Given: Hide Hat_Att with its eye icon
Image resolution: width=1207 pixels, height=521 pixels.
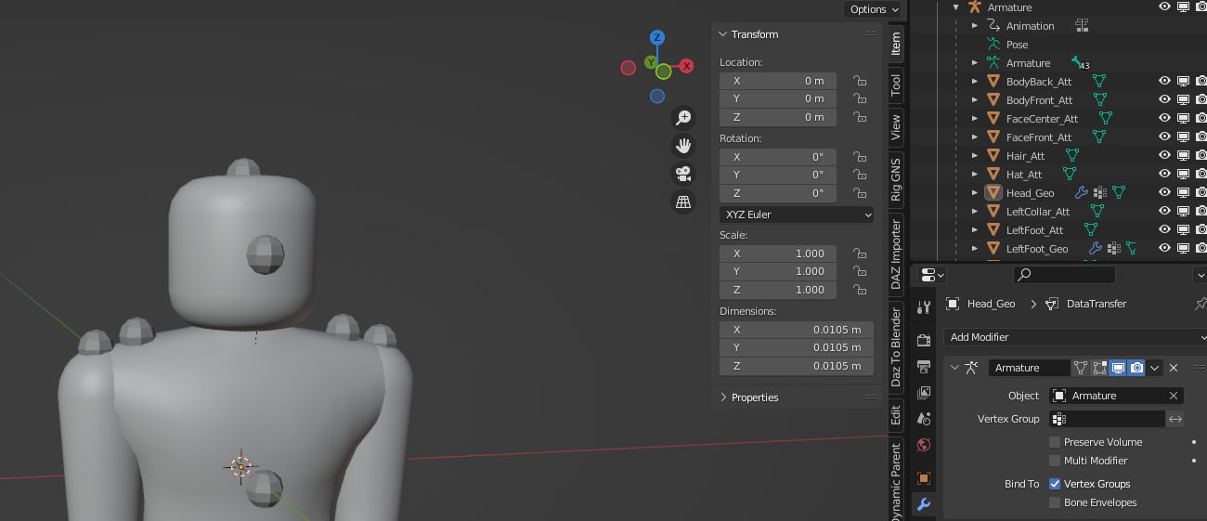Looking at the screenshot, I should point(1164,175).
